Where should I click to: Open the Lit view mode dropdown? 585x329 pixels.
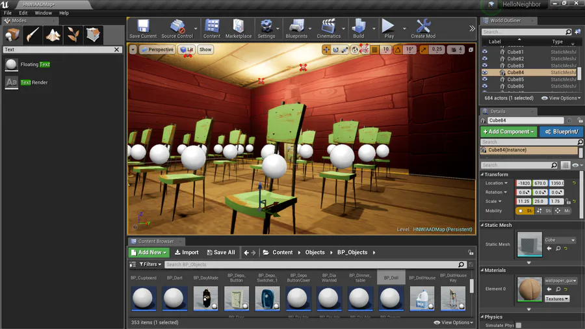(187, 49)
